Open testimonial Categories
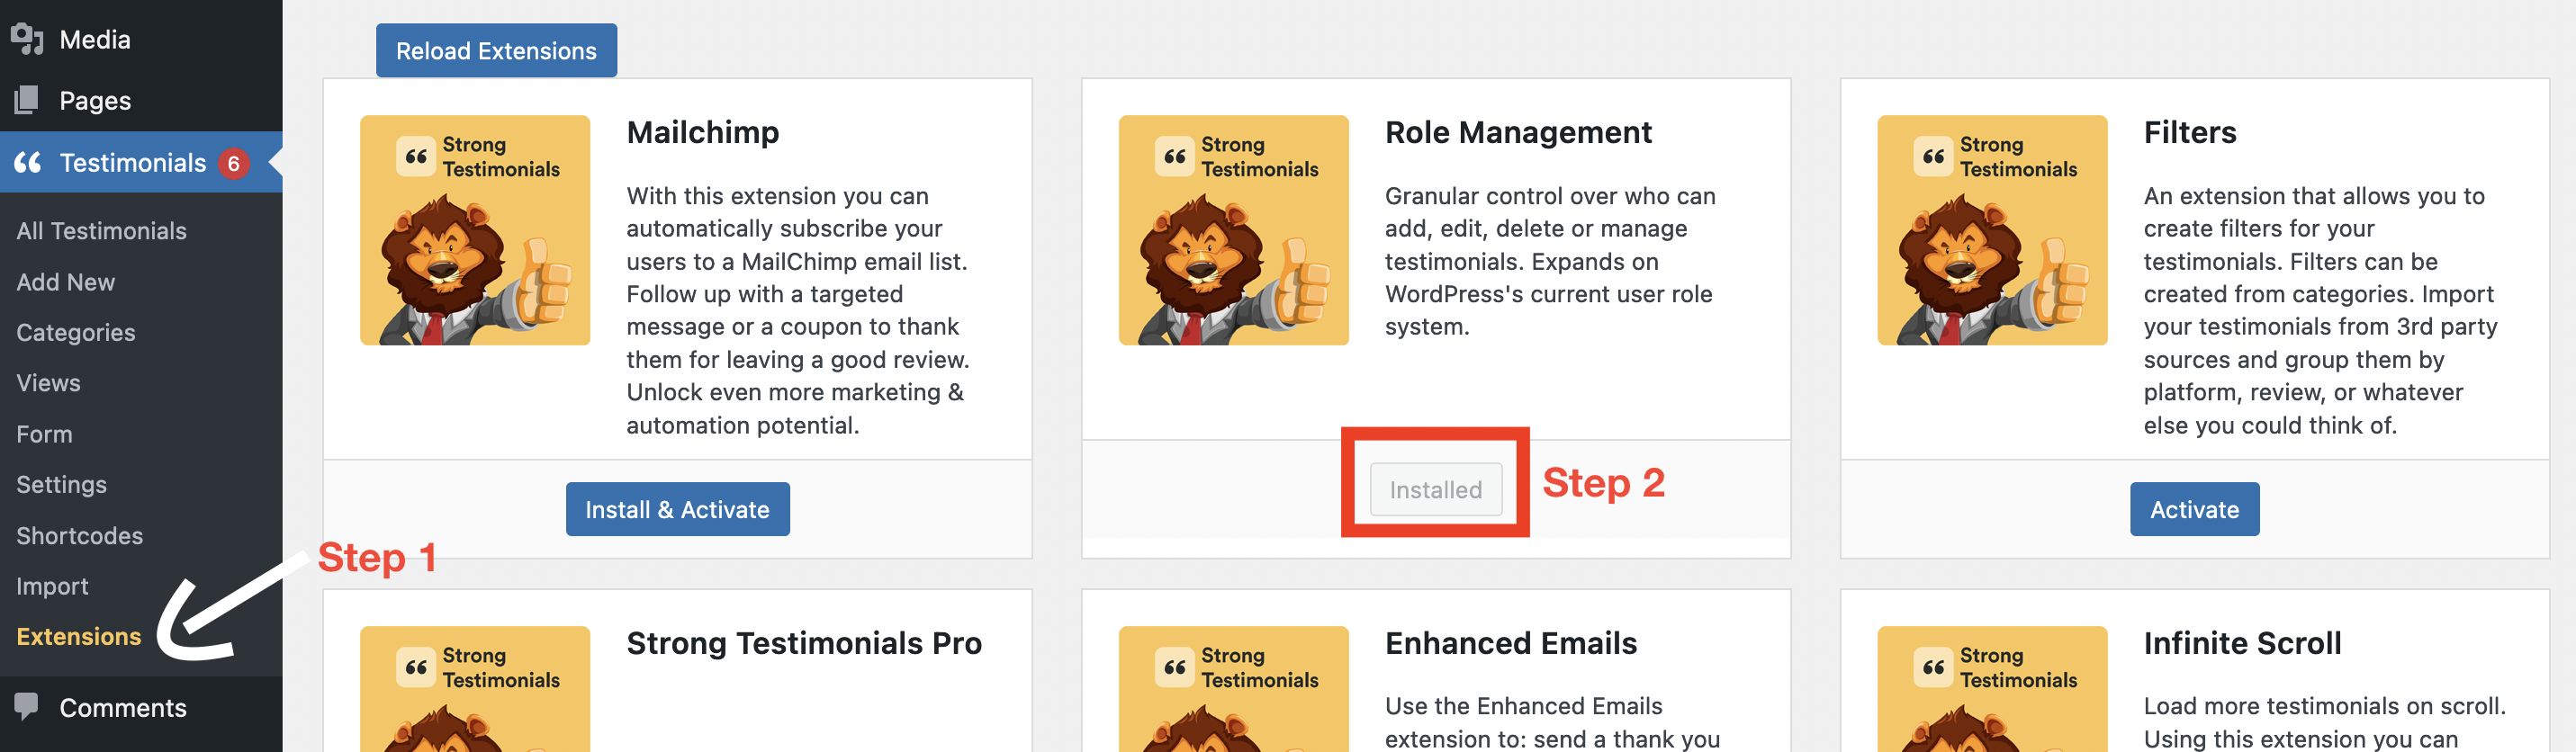The height and width of the screenshot is (752, 2576). (75, 332)
